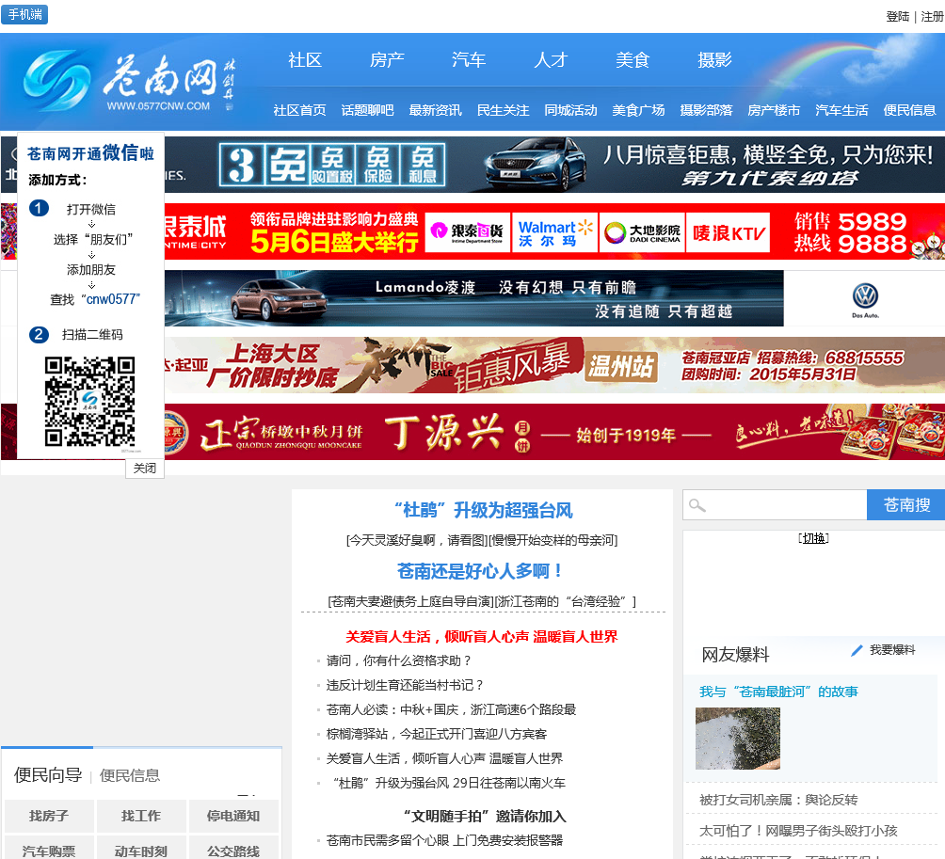Click the 注册 register link
This screenshot has width=945, height=859.
(932, 16)
